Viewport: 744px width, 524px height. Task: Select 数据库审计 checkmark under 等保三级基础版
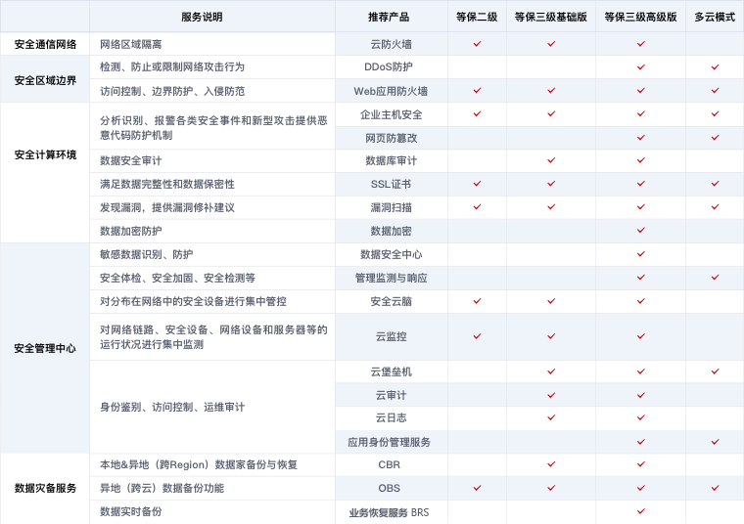pyautogui.click(x=550, y=160)
